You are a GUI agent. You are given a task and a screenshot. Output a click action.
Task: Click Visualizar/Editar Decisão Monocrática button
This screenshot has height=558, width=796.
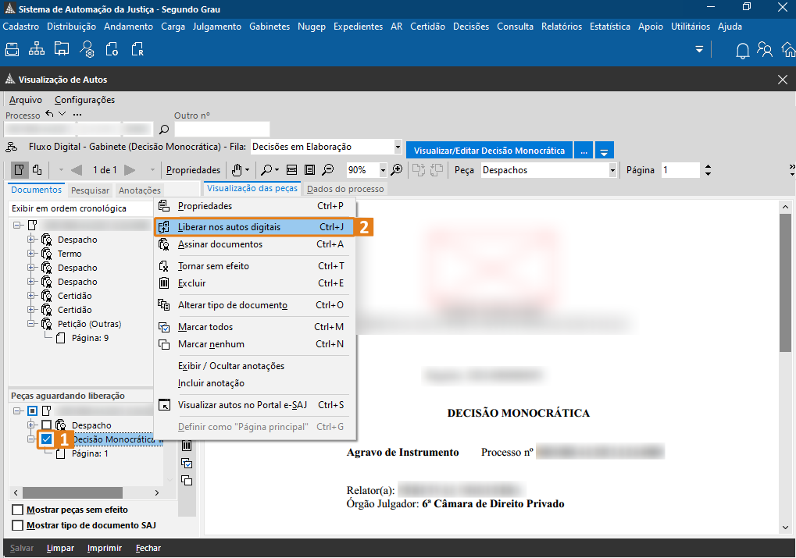pyautogui.click(x=489, y=150)
